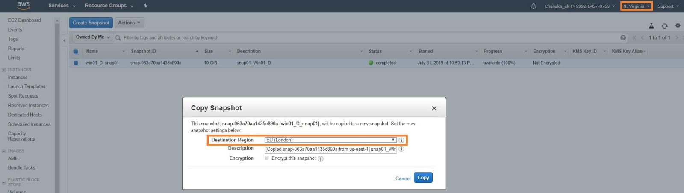The image size is (684, 193).
Task: Click the snapshot Description text field
Action: pos(330,149)
